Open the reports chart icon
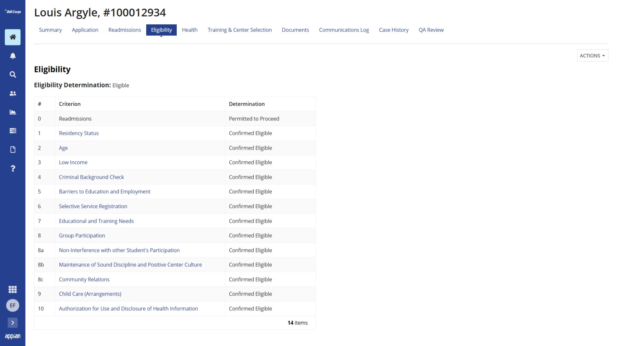617x346 pixels. [x=13, y=112]
